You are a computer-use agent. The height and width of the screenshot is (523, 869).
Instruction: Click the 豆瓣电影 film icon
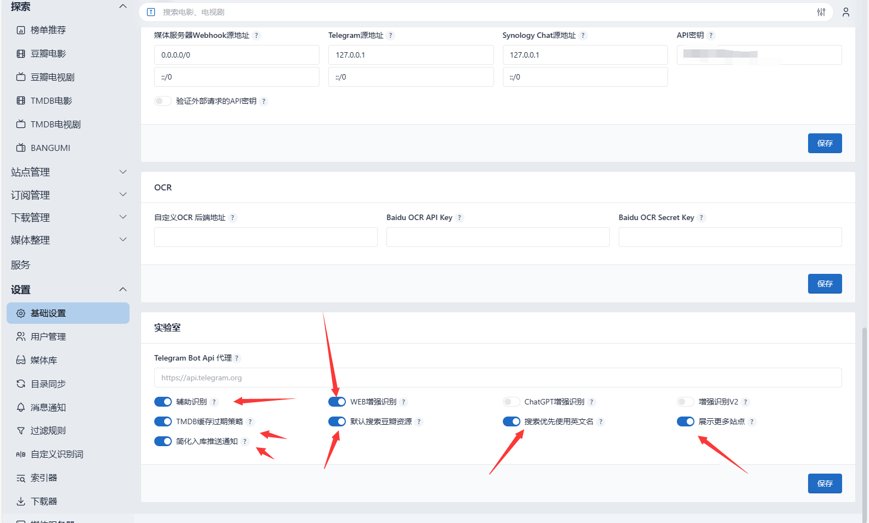[x=21, y=54]
